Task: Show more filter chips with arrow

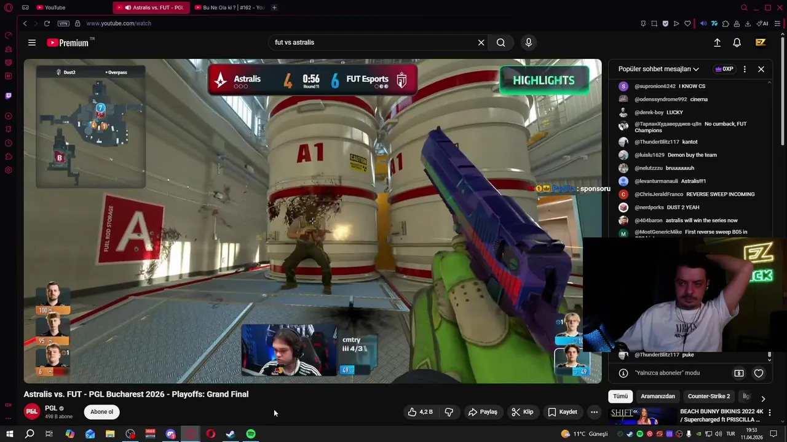Action: (763, 398)
